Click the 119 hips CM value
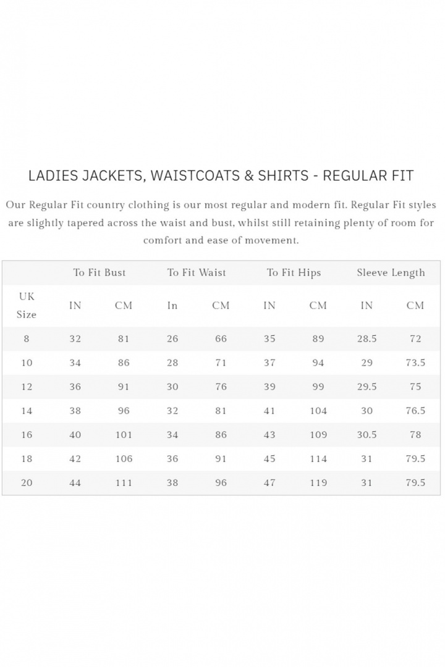445x667 pixels. pyautogui.click(x=318, y=483)
